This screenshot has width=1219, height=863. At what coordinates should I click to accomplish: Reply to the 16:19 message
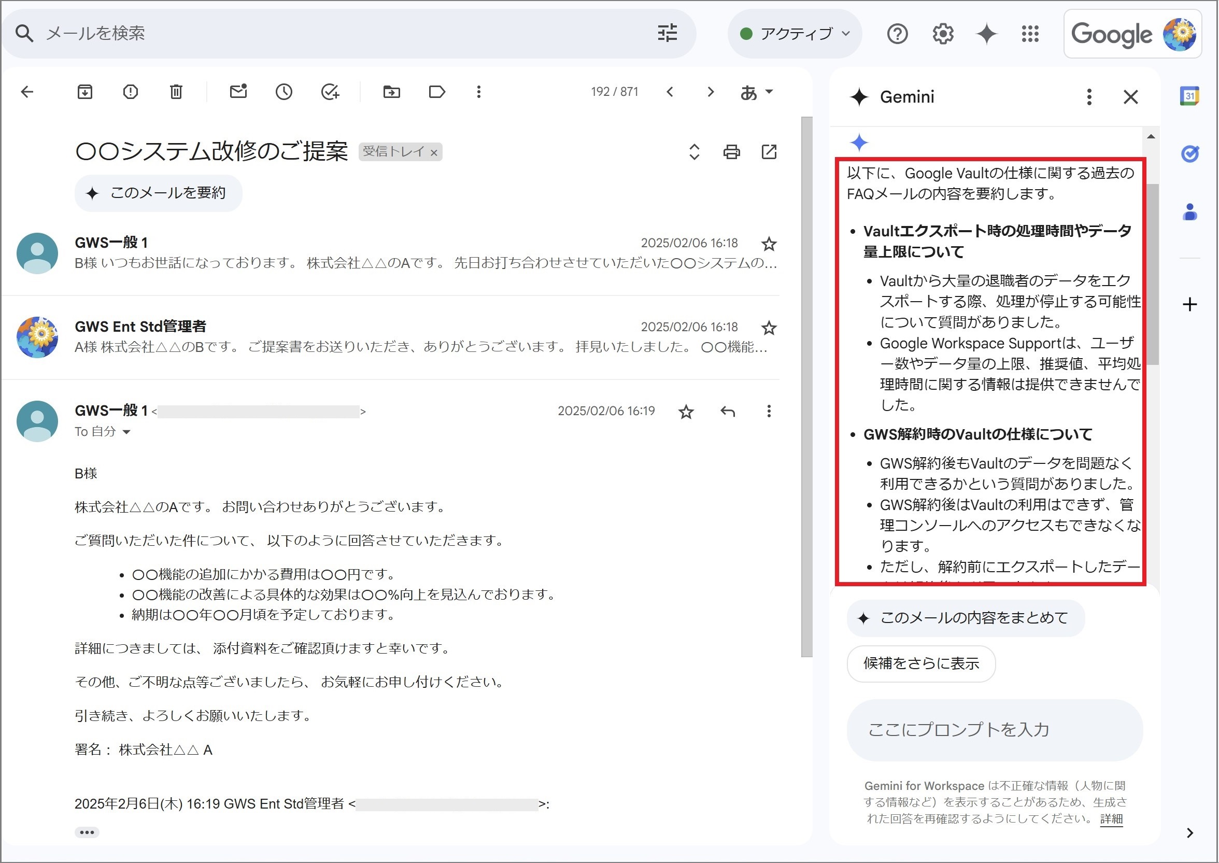[728, 412]
